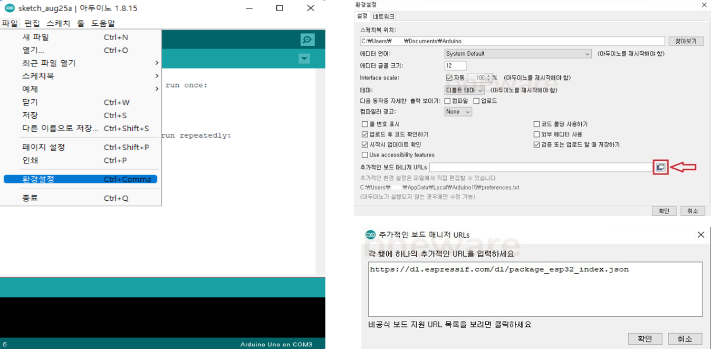
Task: Click 확인 in the URLs dialog
Action: 645,339
